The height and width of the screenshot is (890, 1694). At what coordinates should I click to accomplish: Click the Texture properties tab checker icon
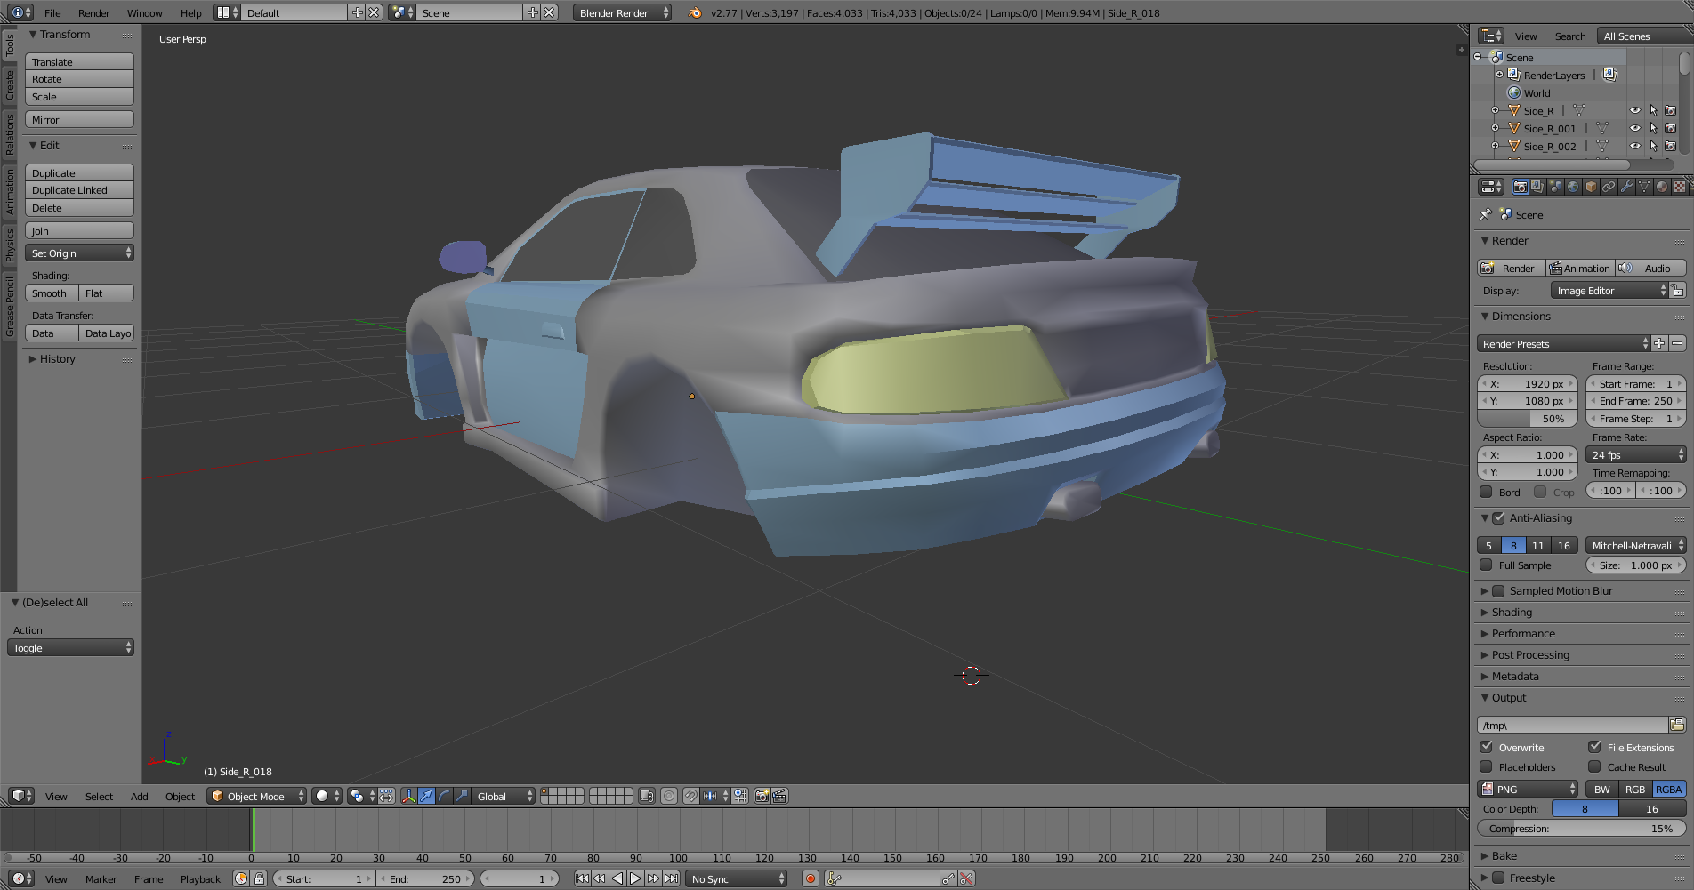click(1679, 187)
